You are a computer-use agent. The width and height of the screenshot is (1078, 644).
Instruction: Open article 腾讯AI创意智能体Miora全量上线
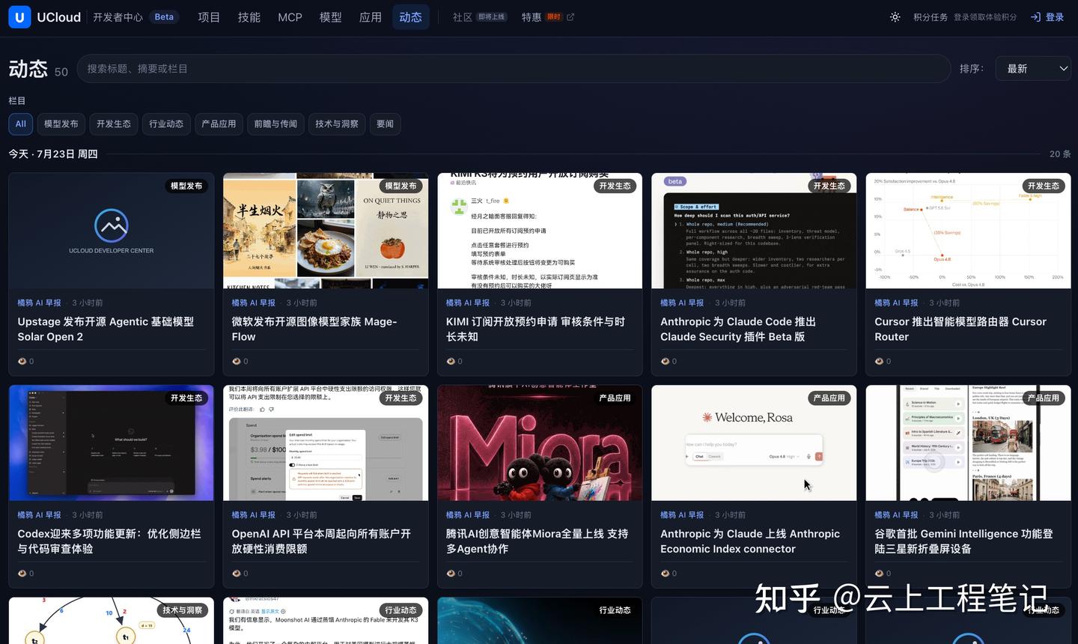[537, 541]
